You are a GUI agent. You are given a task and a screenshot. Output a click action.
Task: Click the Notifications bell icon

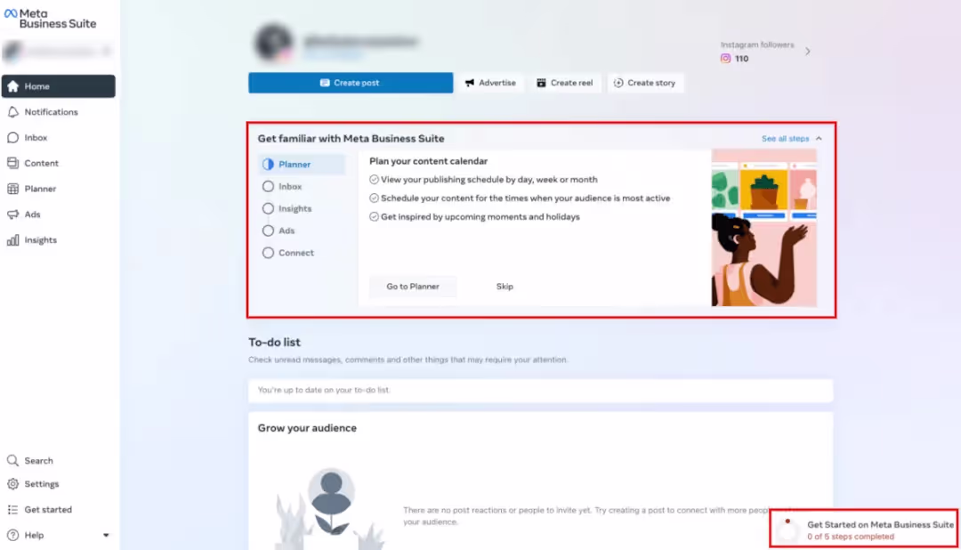pyautogui.click(x=12, y=112)
